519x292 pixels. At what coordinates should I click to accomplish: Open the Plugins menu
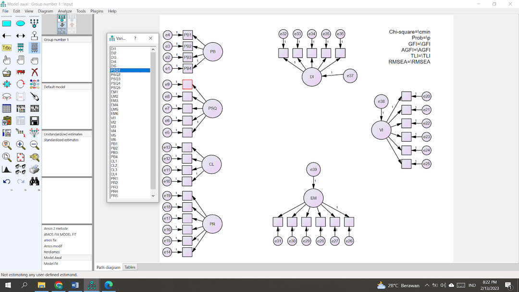coord(97,11)
